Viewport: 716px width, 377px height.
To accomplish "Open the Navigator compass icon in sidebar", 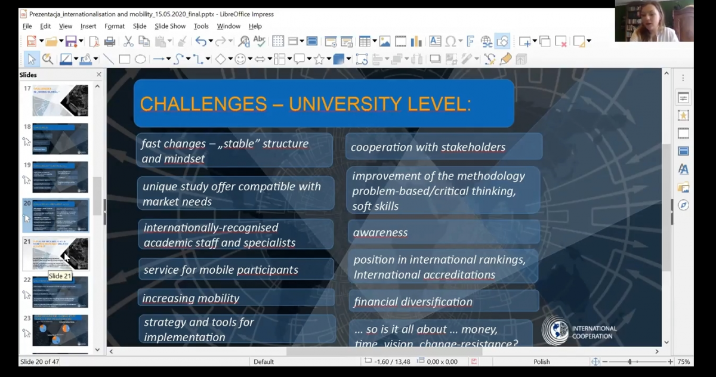I will [x=683, y=205].
